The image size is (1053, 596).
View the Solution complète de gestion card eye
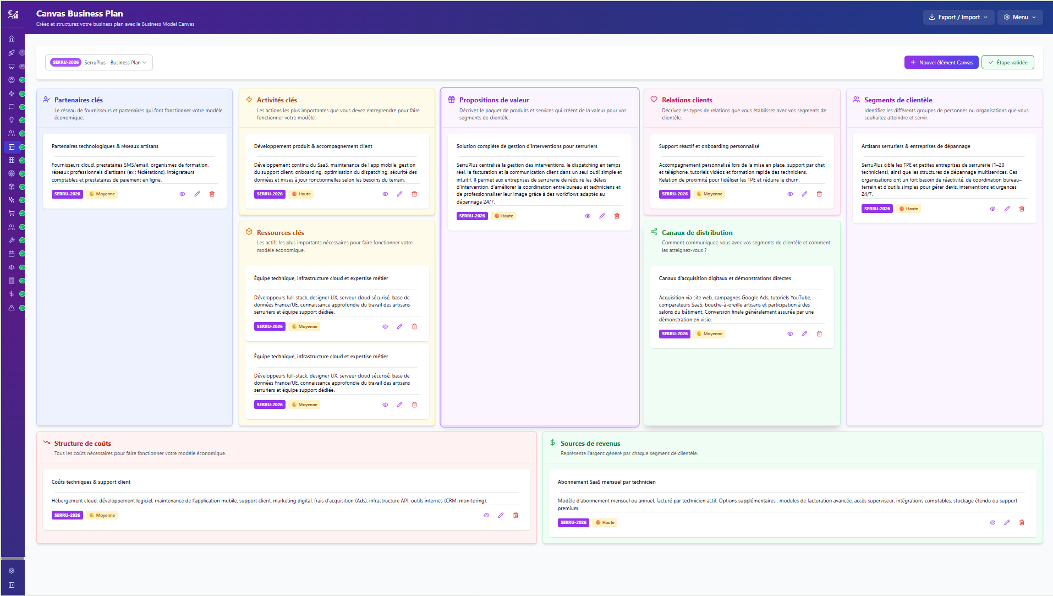[588, 216]
